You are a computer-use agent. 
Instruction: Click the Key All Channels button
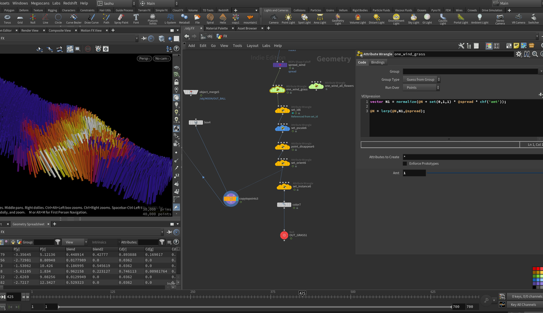(523, 305)
